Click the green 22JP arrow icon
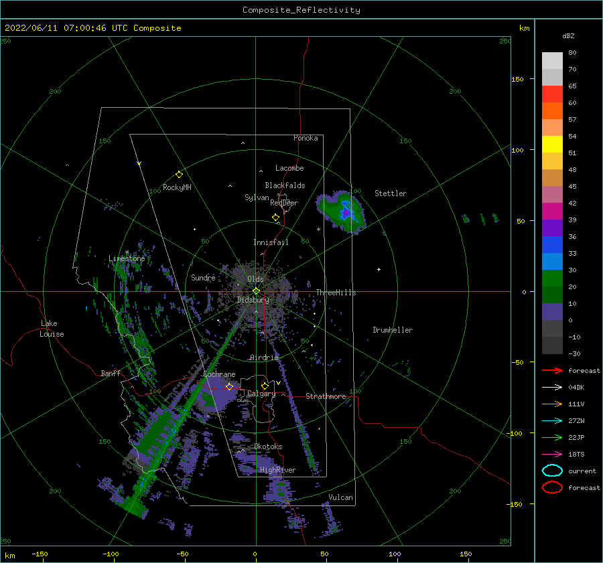The image size is (603, 563). click(552, 437)
